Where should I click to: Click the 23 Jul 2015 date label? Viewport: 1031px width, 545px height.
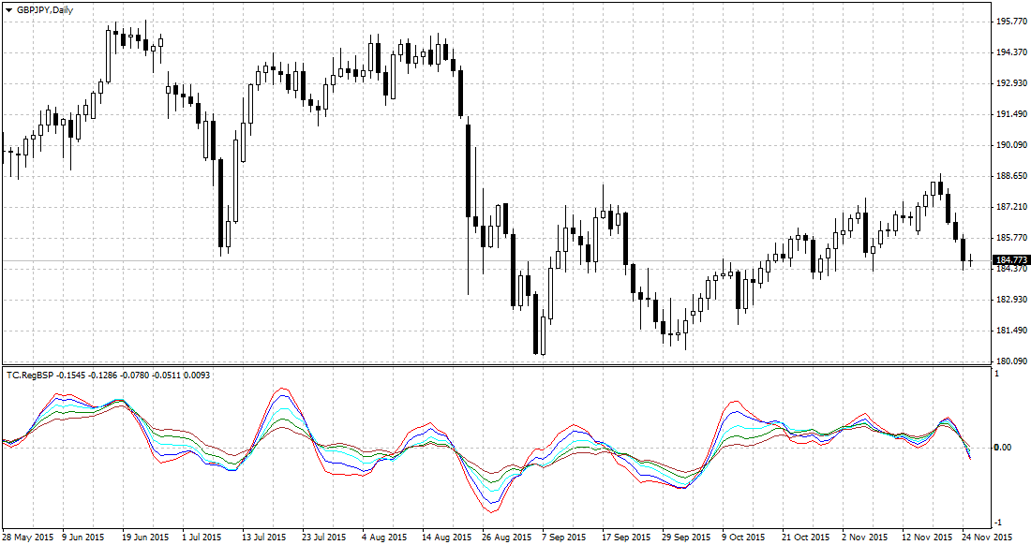click(324, 538)
